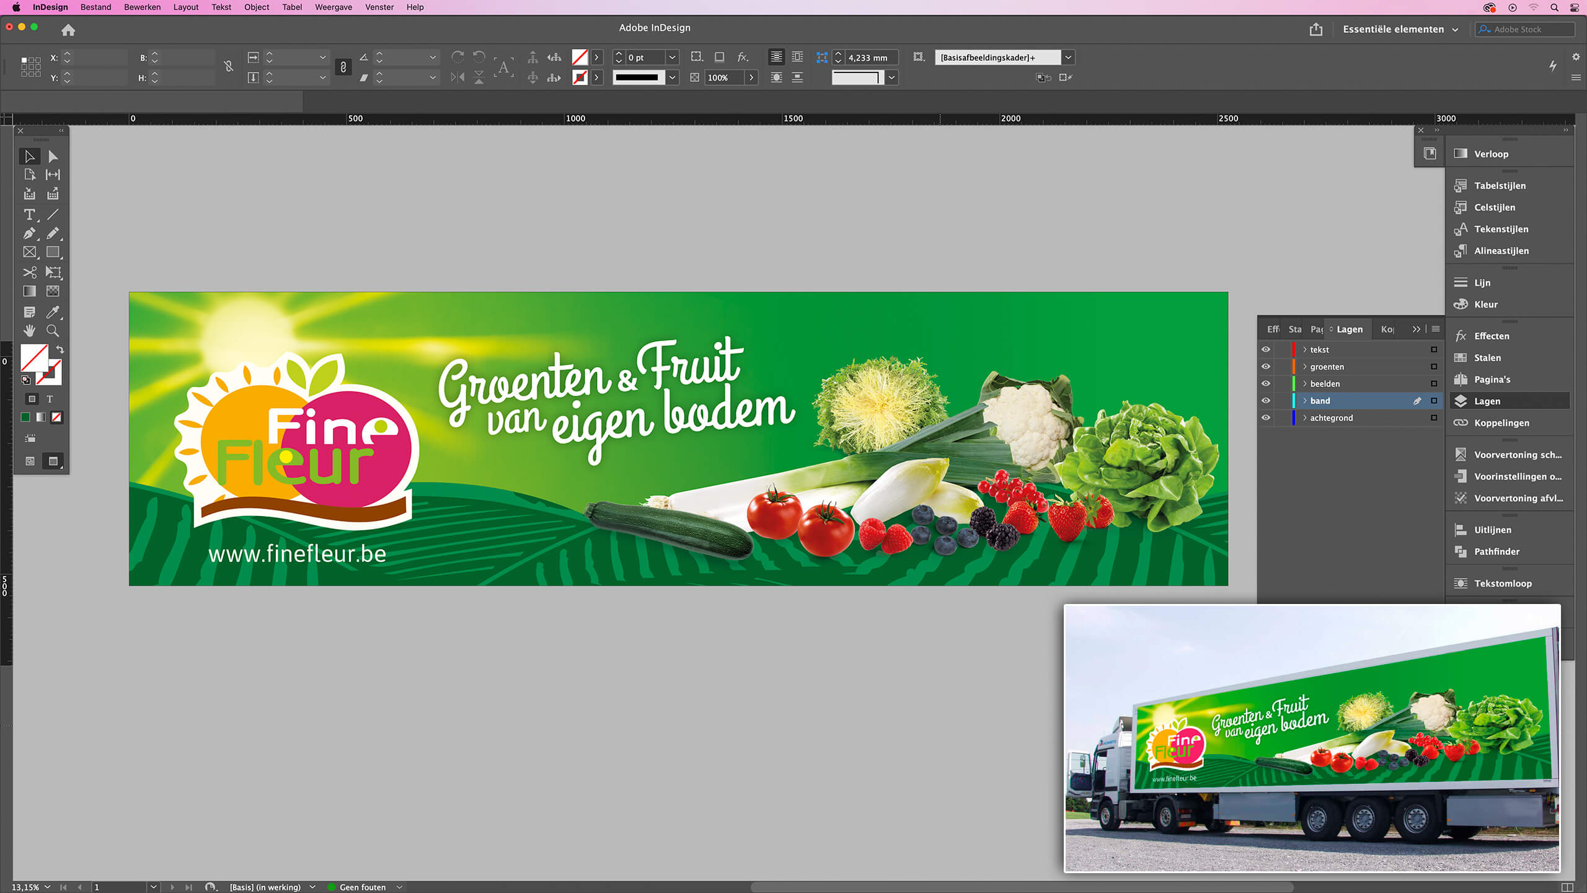Viewport: 1587px width, 893px height.
Task: Click the Direct Selection tool
Action: (53, 156)
